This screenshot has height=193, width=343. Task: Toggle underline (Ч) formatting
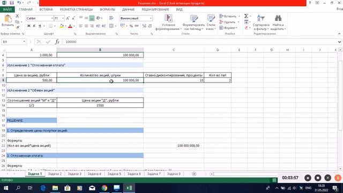(x=40, y=26)
